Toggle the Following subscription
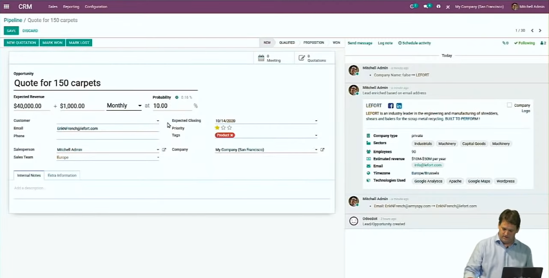Screen dimensions: 549x278 (x=525, y=43)
